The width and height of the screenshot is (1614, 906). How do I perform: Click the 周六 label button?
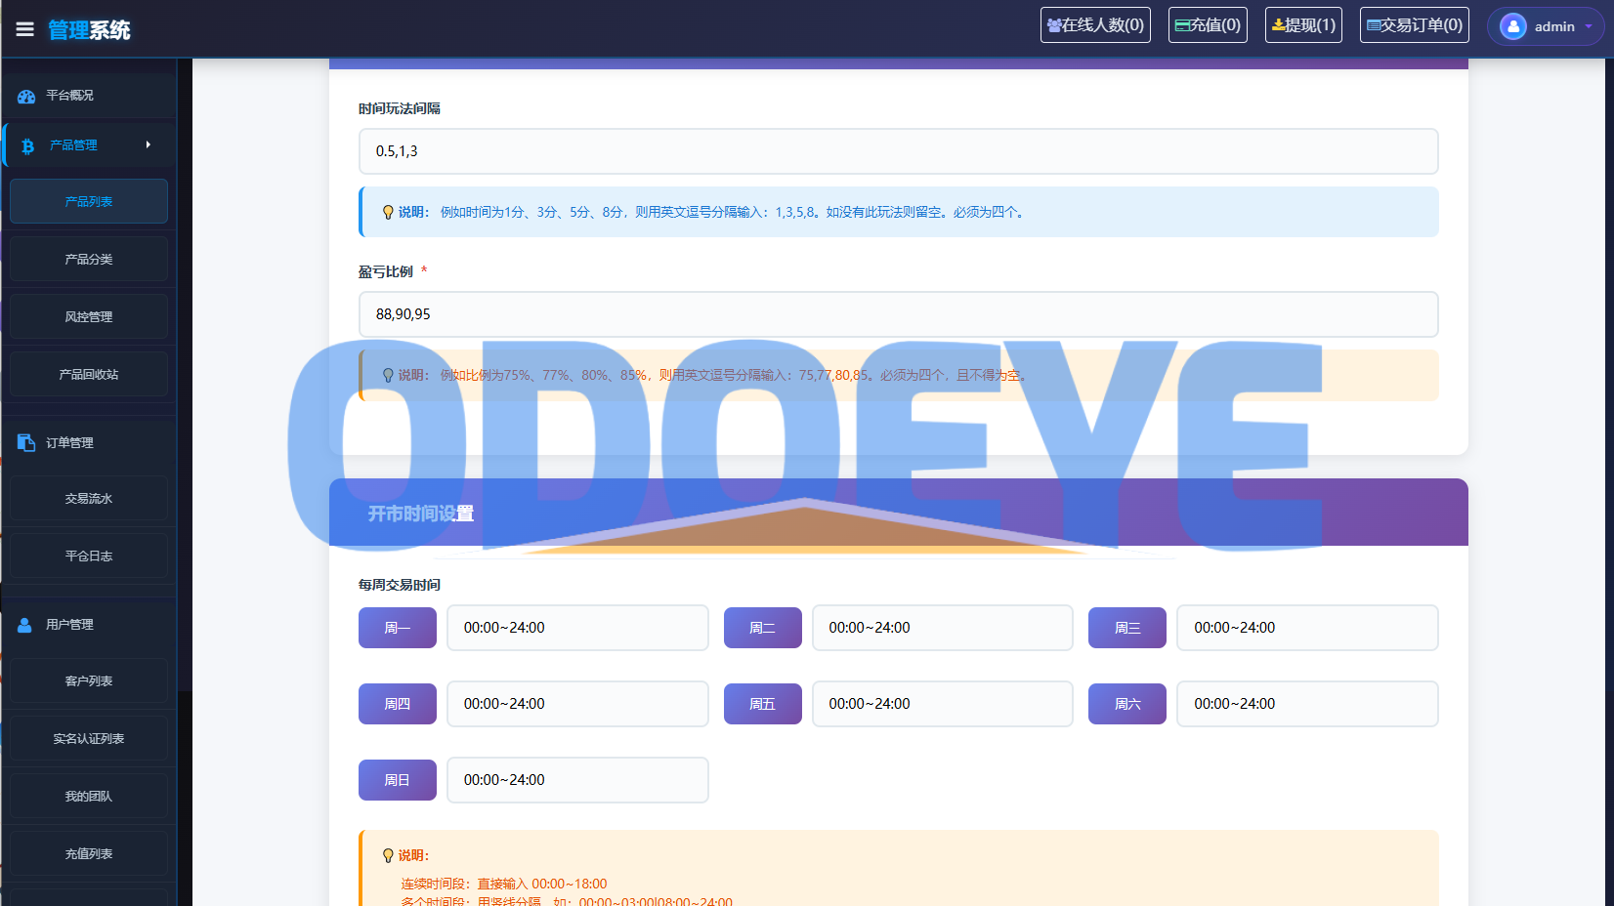tap(1127, 704)
